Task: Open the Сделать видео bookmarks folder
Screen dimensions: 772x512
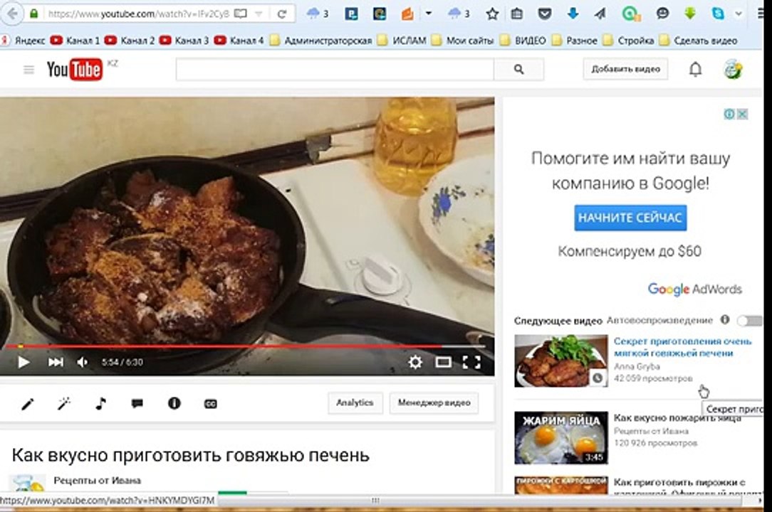Action: 698,41
